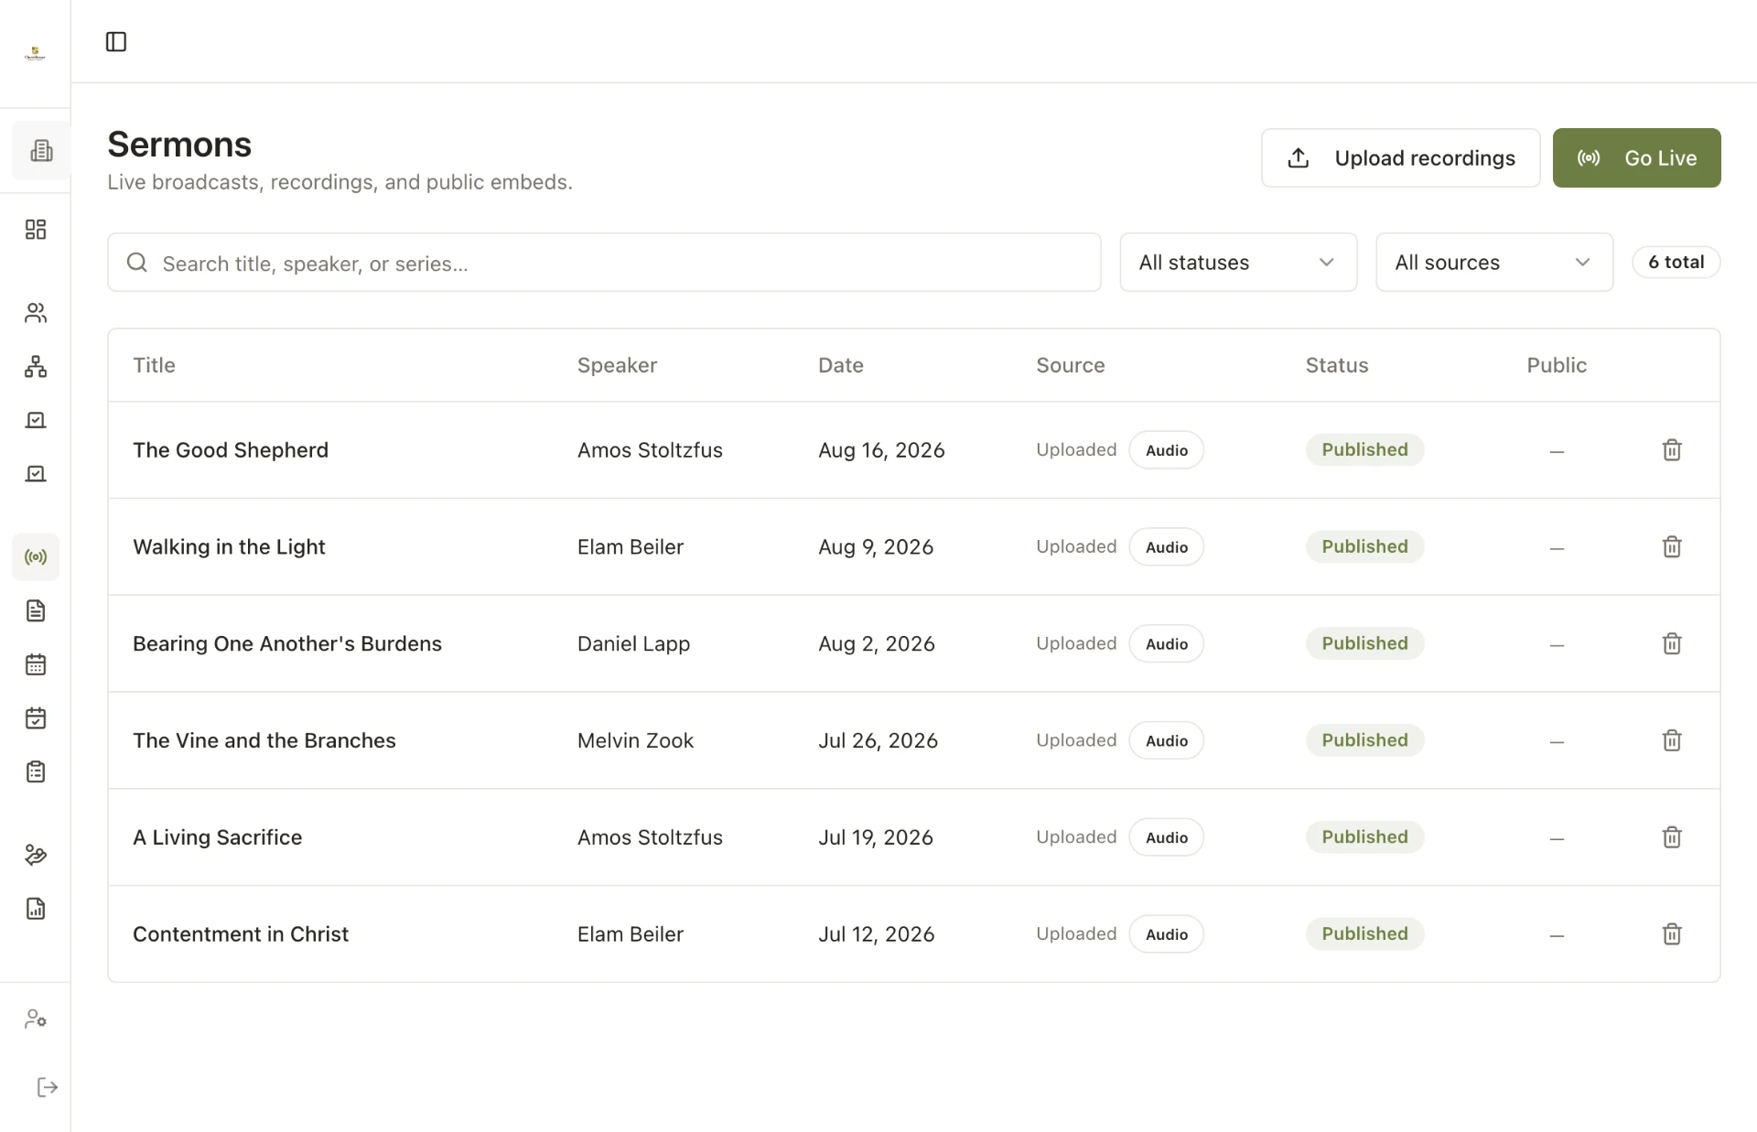Delete The Good Shepherd sermon
1757x1132 pixels.
[1671, 449]
